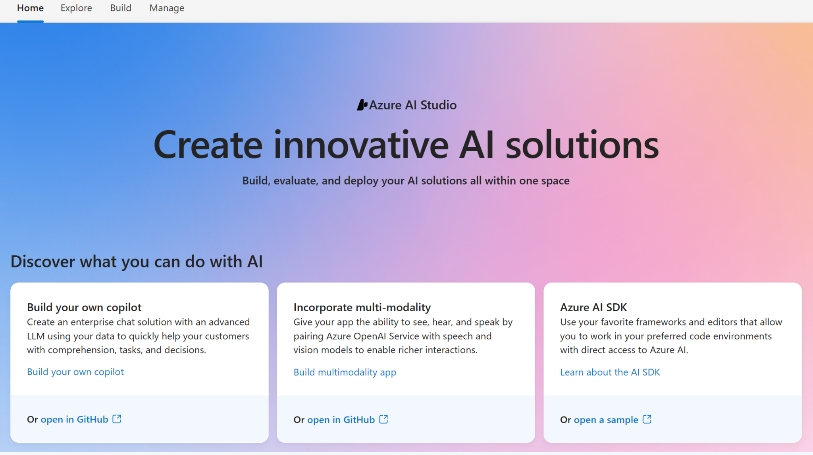The width and height of the screenshot is (813, 455).
Task: Click the external-link icon in the multi-modality card
Action: (x=383, y=419)
